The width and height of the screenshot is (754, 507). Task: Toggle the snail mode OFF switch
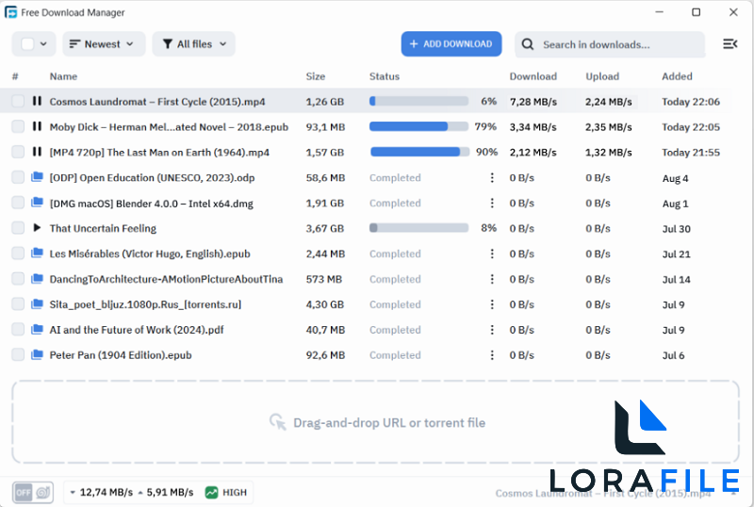(33, 492)
